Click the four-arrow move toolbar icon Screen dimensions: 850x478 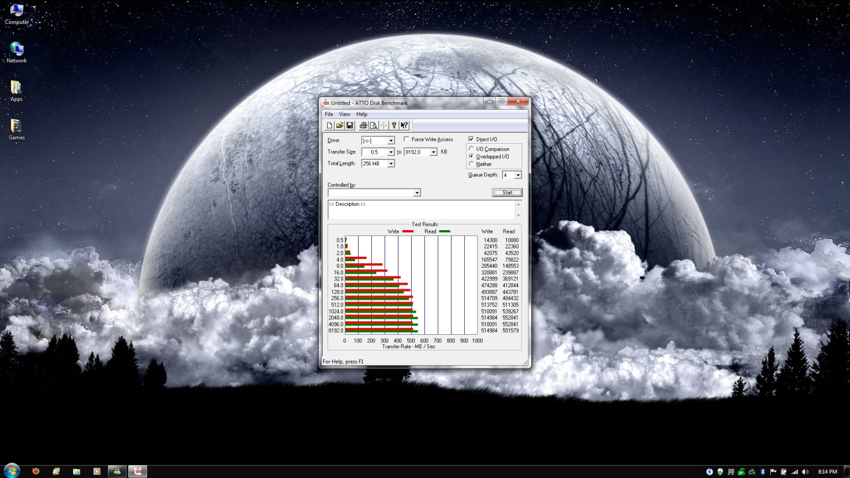coord(383,126)
